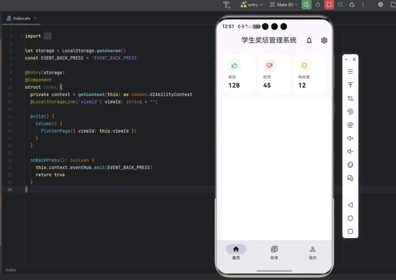Screen dimensions: 396x280
Task: Click the collapsed import ellipsis
Action: 47,36
